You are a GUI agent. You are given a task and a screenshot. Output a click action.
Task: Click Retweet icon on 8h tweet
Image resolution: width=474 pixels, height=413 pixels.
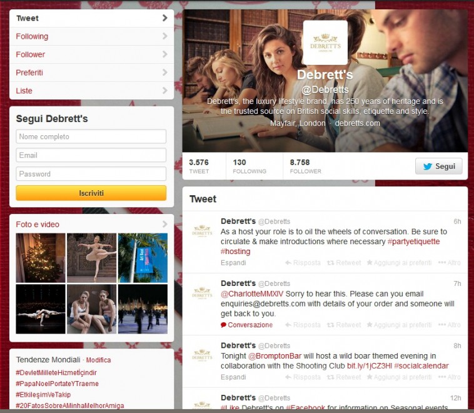click(344, 377)
